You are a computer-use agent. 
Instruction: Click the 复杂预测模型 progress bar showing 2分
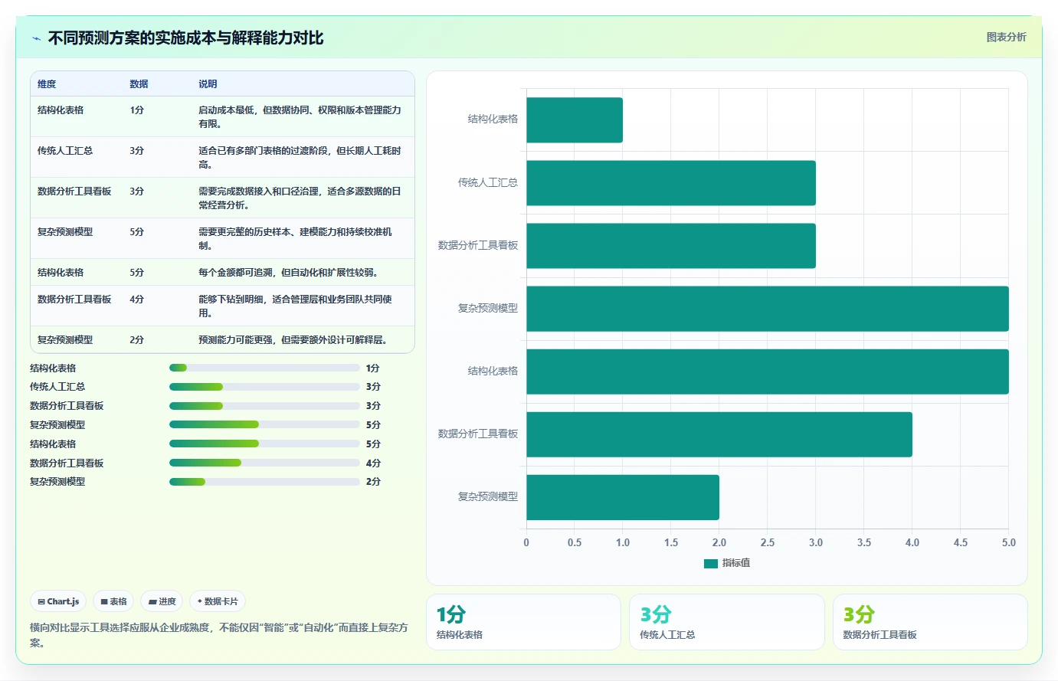(264, 482)
